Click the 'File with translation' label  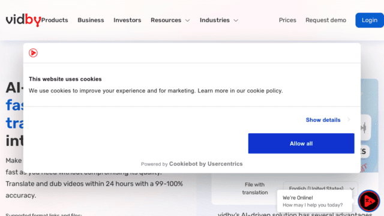point(254,188)
